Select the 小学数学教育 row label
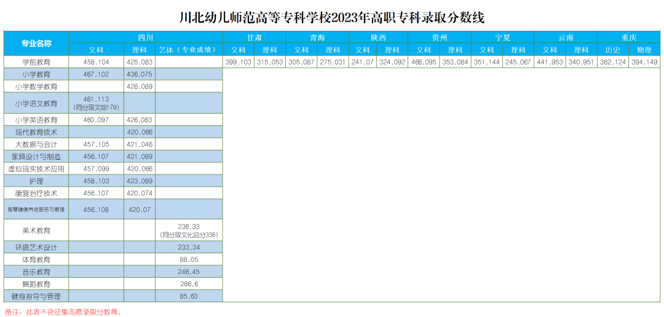Viewport: 664px width, 317px height. 36,87
